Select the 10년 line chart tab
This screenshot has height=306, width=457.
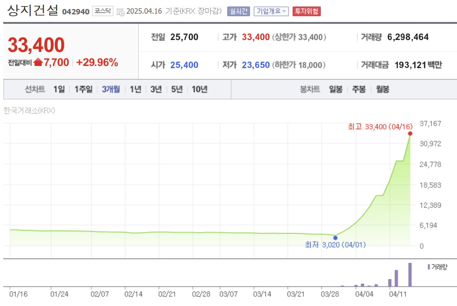199,89
